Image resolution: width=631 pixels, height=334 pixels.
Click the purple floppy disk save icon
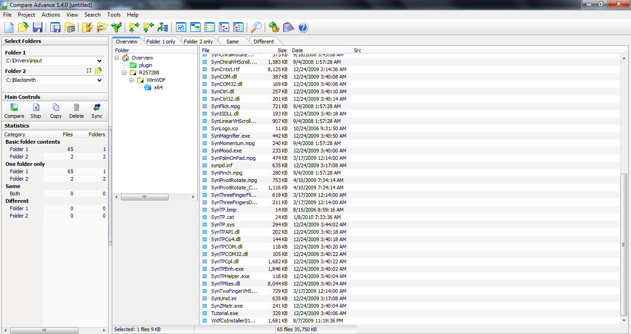37,28
